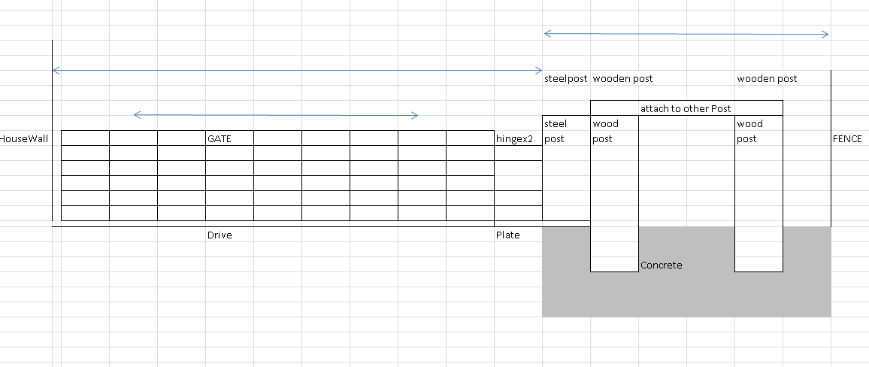869x367 pixels.
Task: Click the FENCE label cell
Action: (x=847, y=138)
